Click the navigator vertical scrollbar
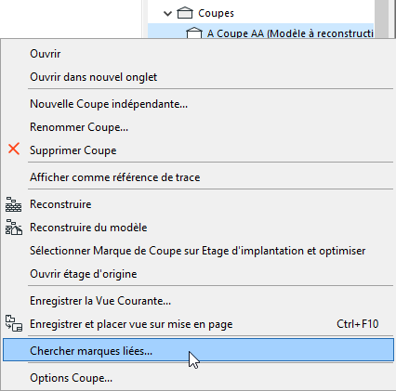 tap(381, 19)
